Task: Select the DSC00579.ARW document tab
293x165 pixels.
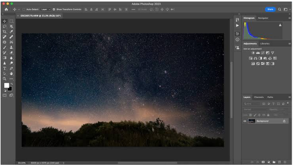Action: click(x=41, y=16)
